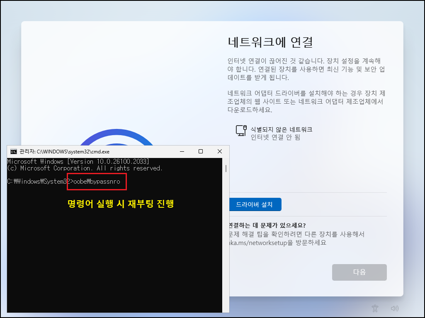Click the Microsoft Windows version line
Image resolution: width=425 pixels, height=318 pixels.
point(78,162)
